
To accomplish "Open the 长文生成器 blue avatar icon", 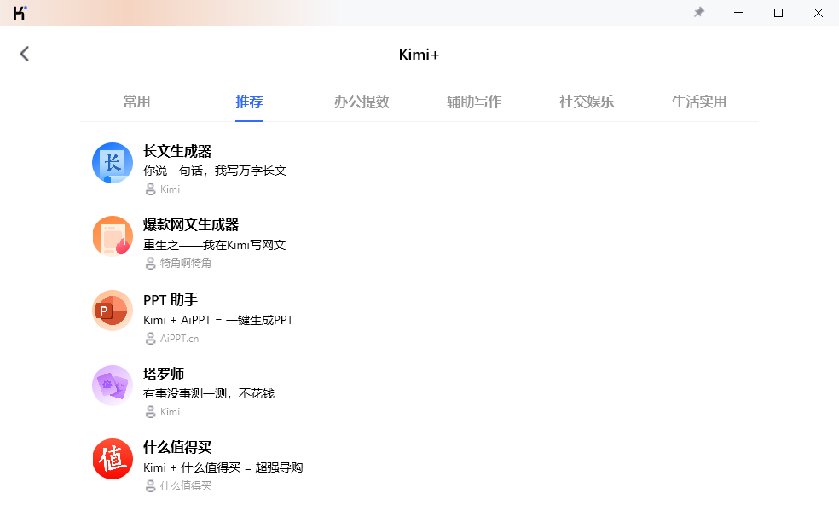I will pyautogui.click(x=113, y=163).
